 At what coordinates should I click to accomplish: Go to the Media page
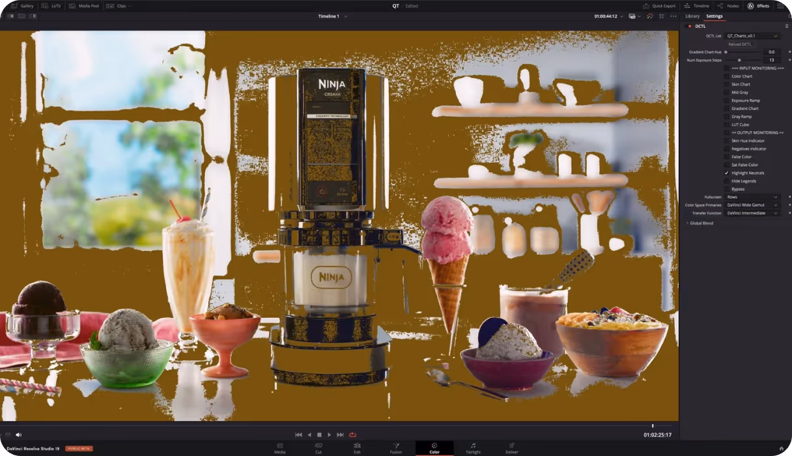point(279,448)
